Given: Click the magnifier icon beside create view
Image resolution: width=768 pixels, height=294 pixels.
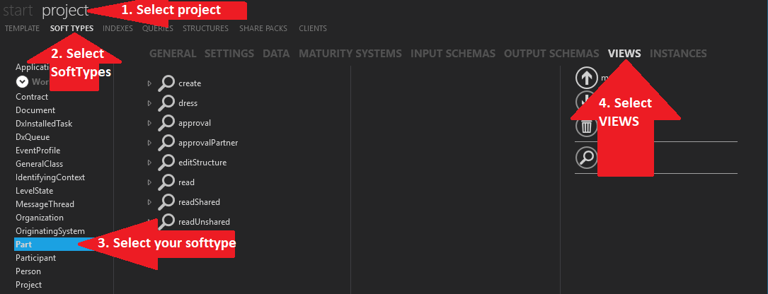Looking at the screenshot, I should pyautogui.click(x=166, y=83).
